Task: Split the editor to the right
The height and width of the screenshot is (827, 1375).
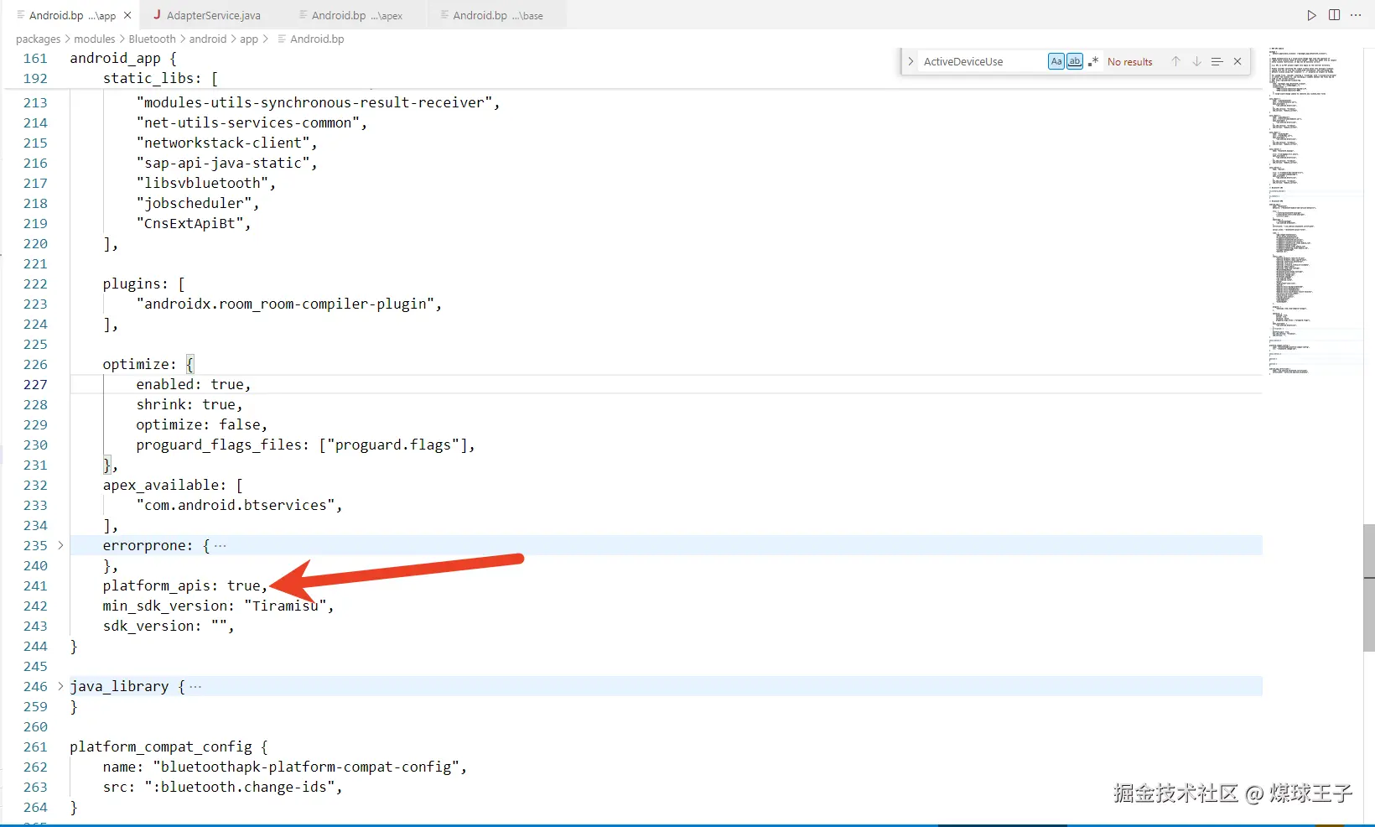Action: click(1334, 15)
